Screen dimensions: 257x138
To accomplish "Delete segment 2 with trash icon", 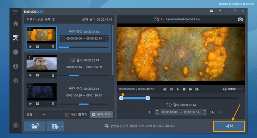I will 53,75.
